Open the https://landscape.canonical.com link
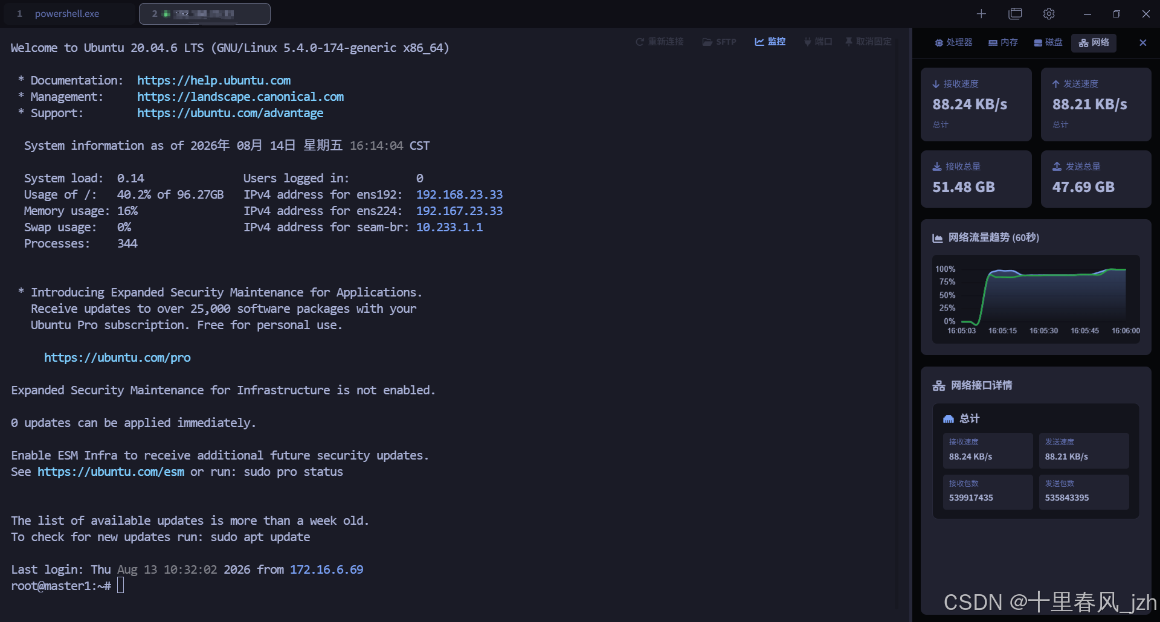Viewport: 1160px width, 622px height. point(240,97)
